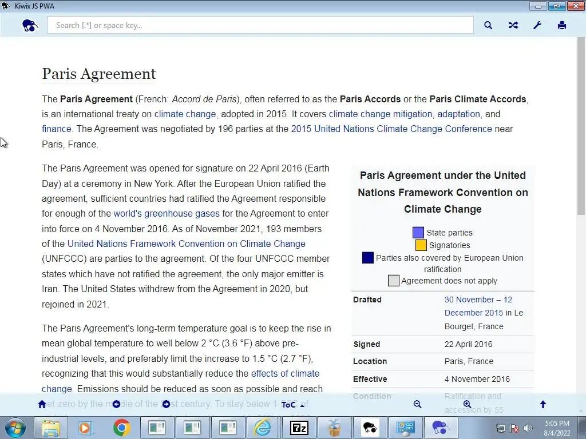Follow the effects of climate change link
The image size is (586, 439).
tap(285, 374)
